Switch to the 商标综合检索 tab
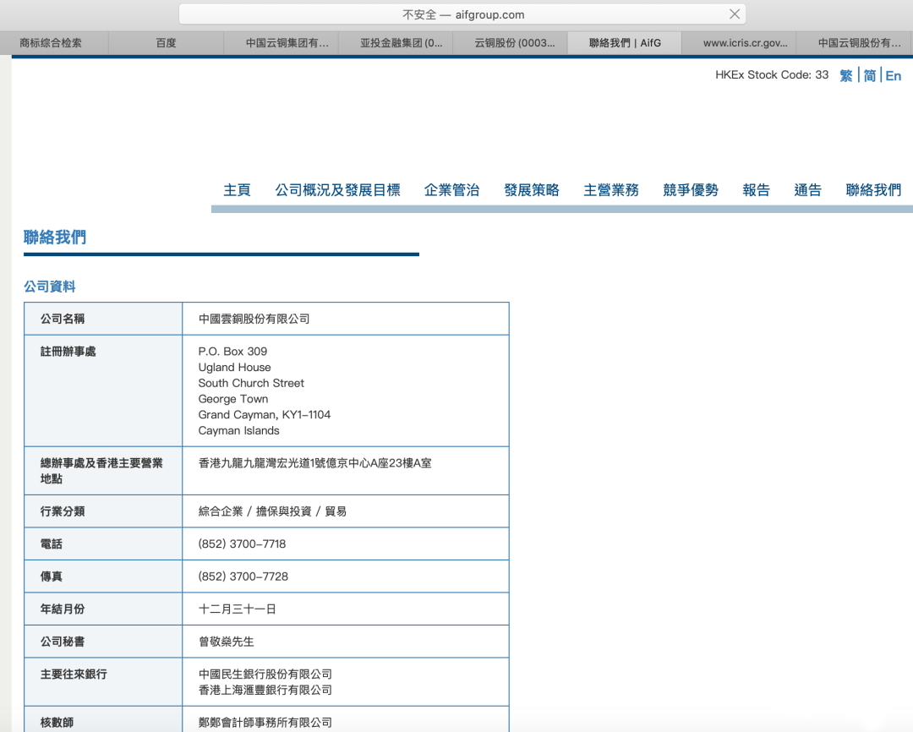 tap(51, 42)
